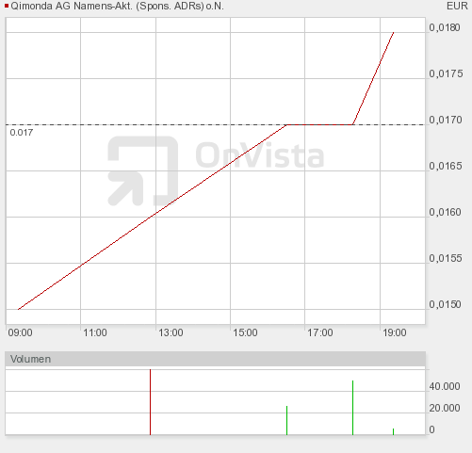This screenshot has height=453, width=472.
Task: Click the tall red volume bar
Action: click(150, 402)
